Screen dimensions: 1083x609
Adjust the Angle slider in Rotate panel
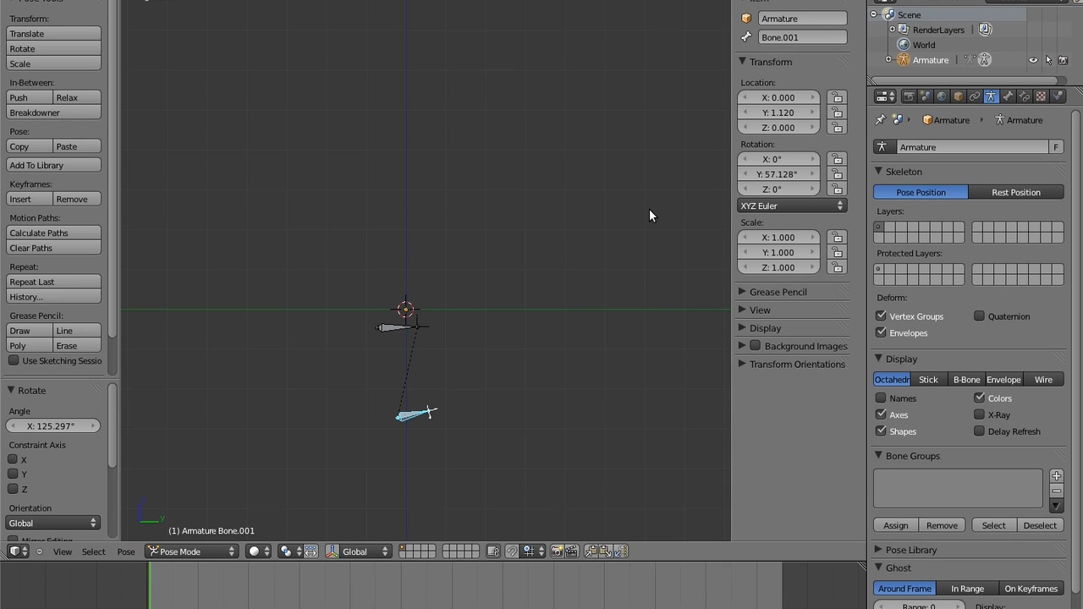coord(53,426)
